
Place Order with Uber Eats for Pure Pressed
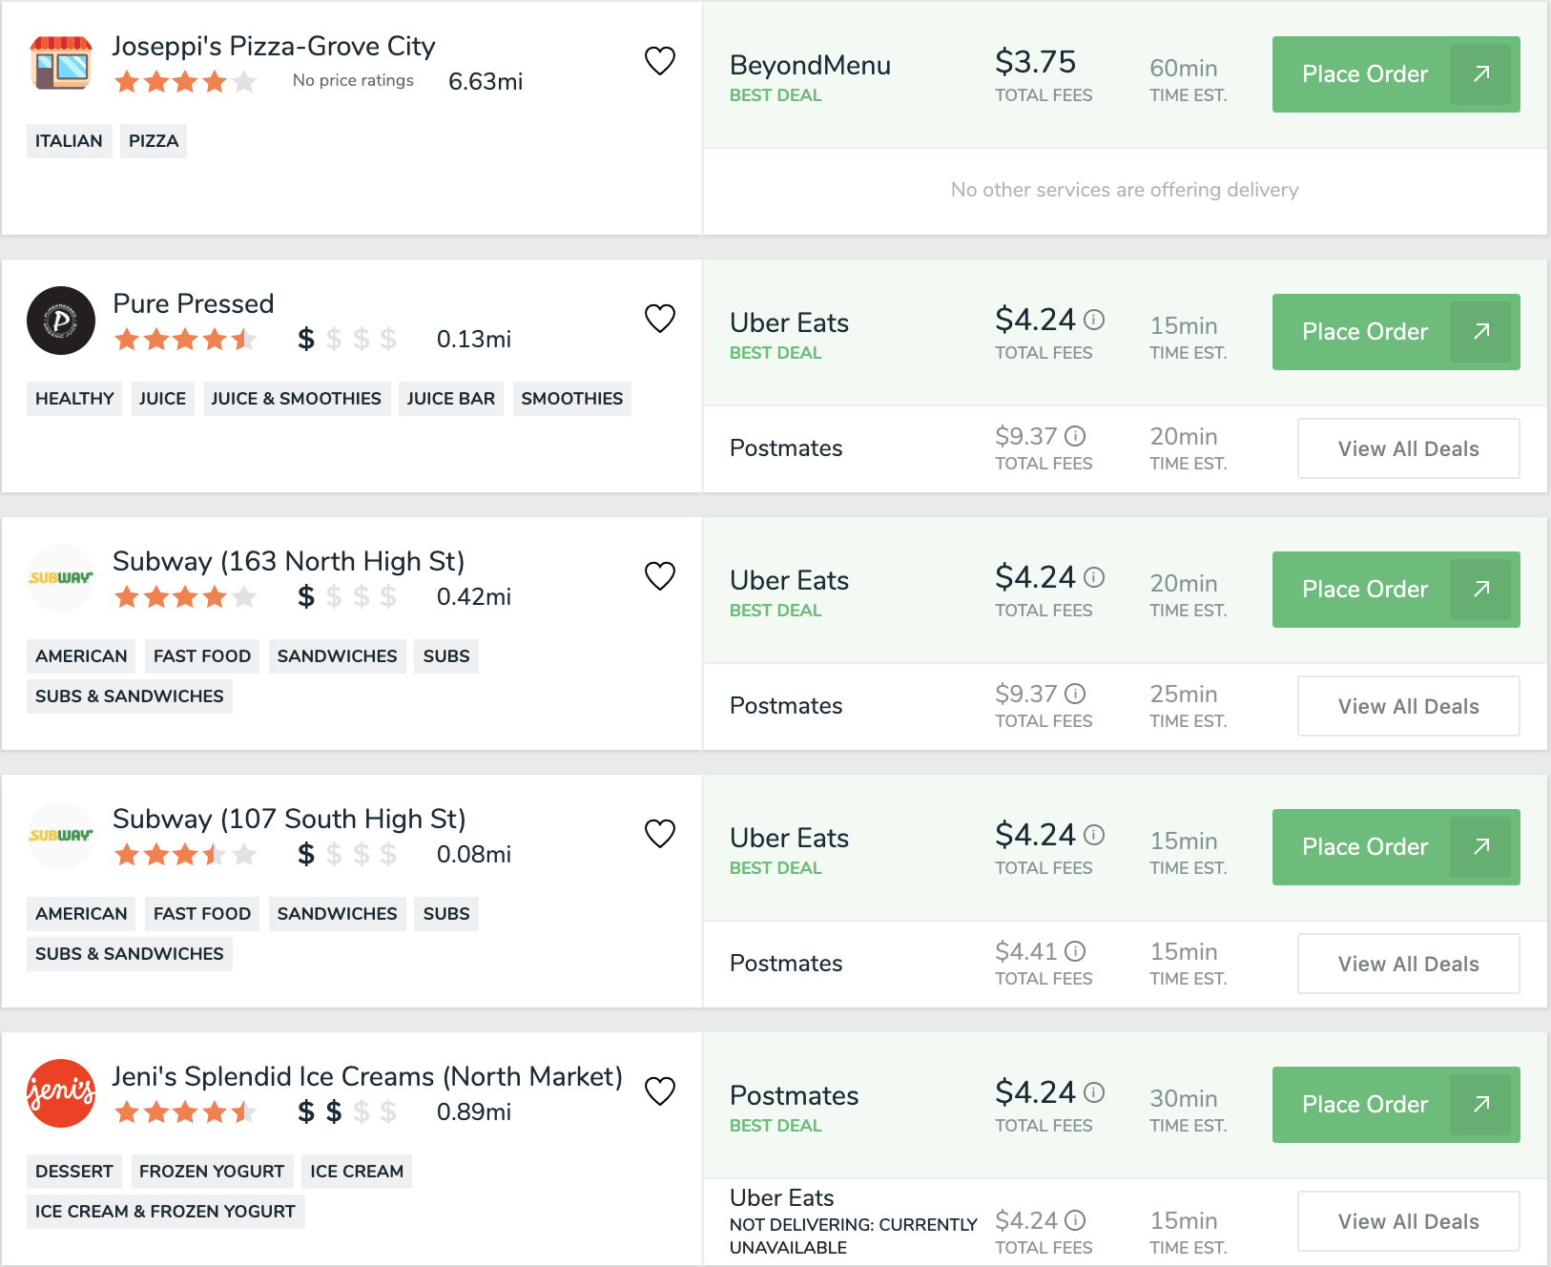click(1396, 332)
